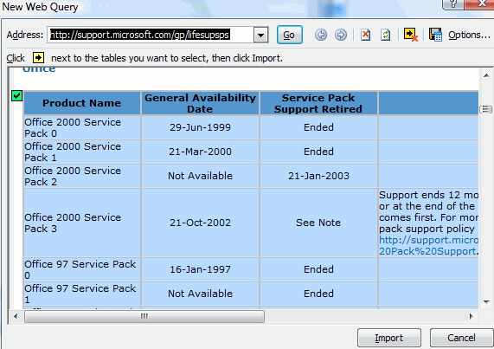Screen dimensions: 494x349
Task: Click the Service Pack Support Retired header
Action: point(318,103)
